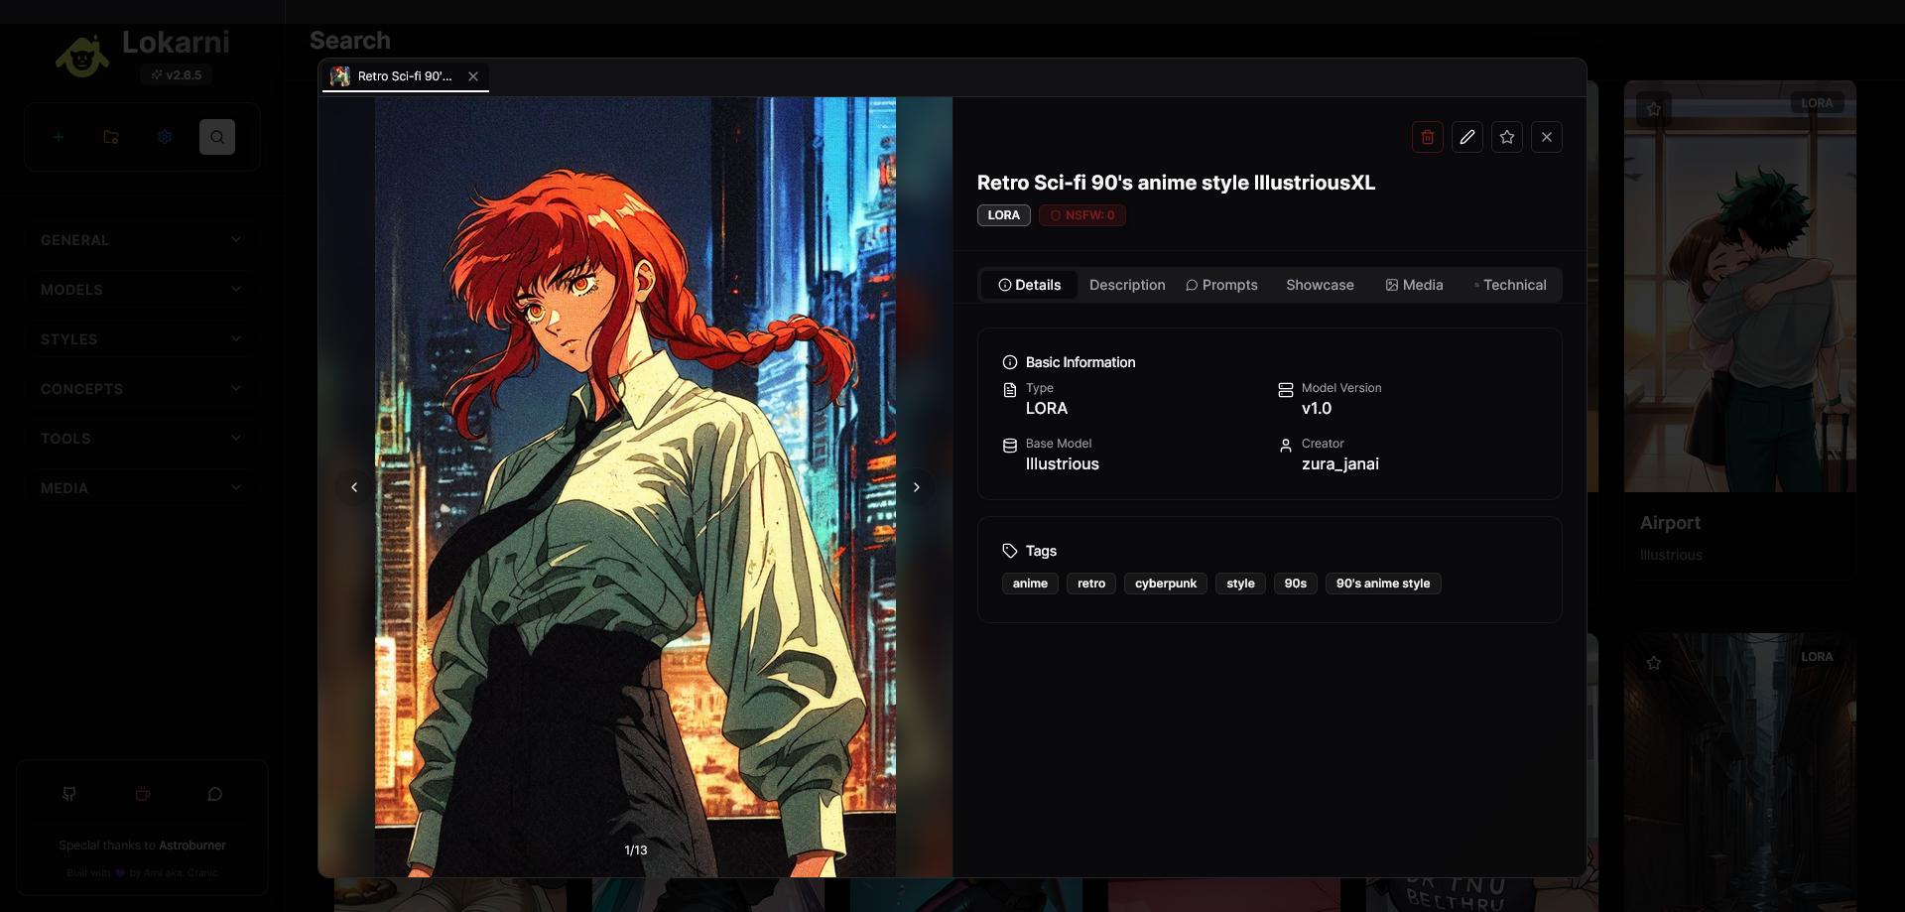Expand the MEDIA sidebar section
The height and width of the screenshot is (912, 1905).
143,488
